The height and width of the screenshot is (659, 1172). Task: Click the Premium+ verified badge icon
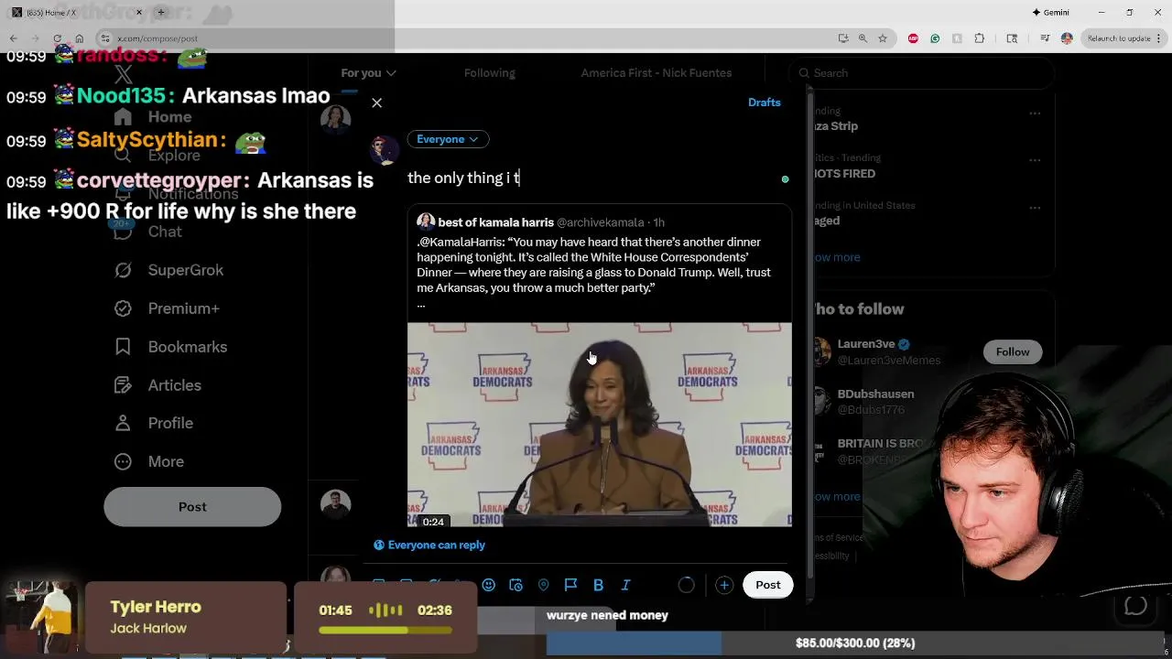(123, 308)
